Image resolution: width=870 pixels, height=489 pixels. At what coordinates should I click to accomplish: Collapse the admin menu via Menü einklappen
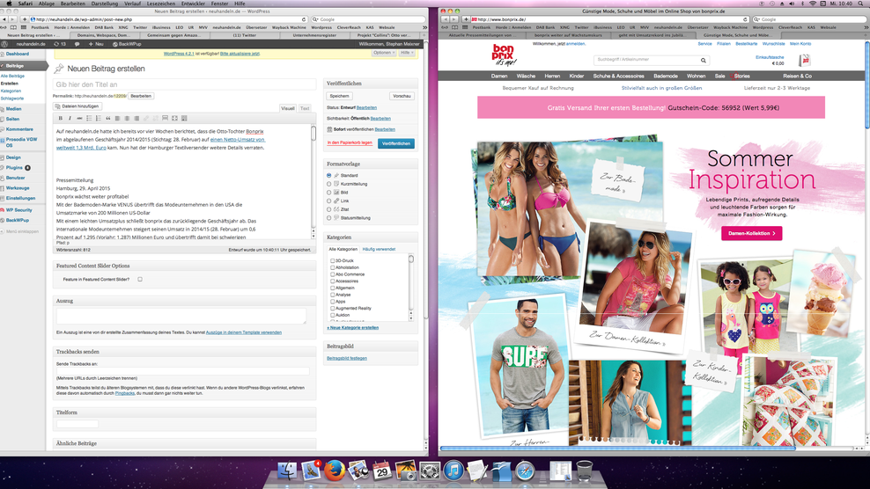coord(20,231)
